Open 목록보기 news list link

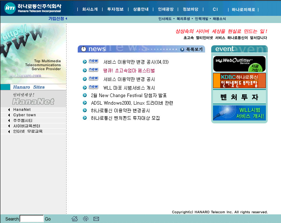click(194, 49)
